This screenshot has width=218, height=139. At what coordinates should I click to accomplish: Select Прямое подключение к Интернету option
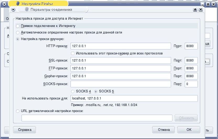point(18,26)
